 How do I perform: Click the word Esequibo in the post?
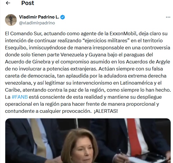(16, 48)
